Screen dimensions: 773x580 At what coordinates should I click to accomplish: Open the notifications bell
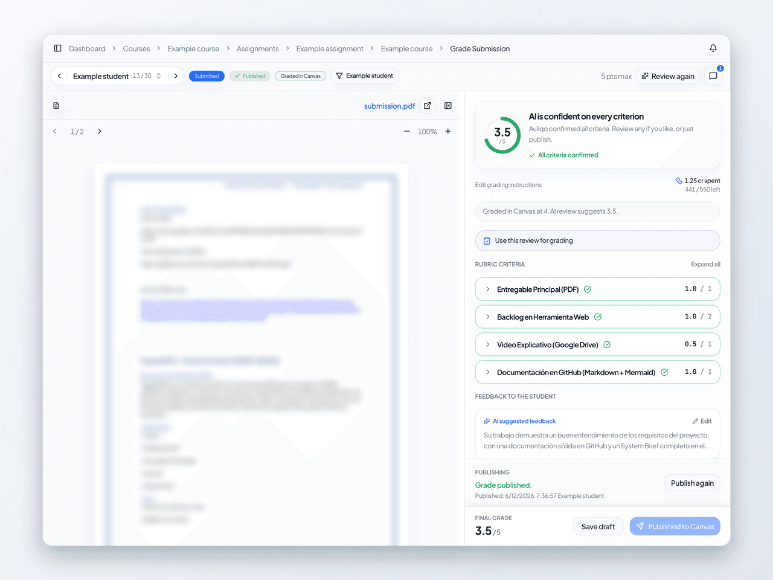pyautogui.click(x=713, y=48)
